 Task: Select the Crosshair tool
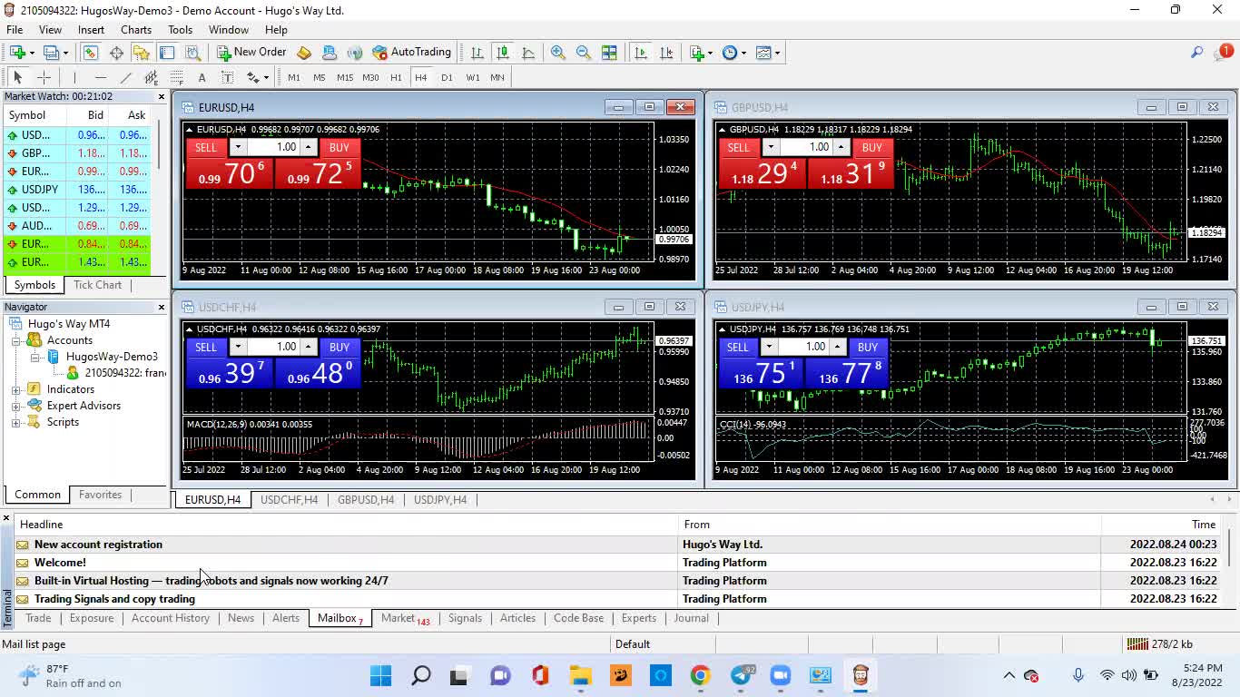click(x=44, y=77)
